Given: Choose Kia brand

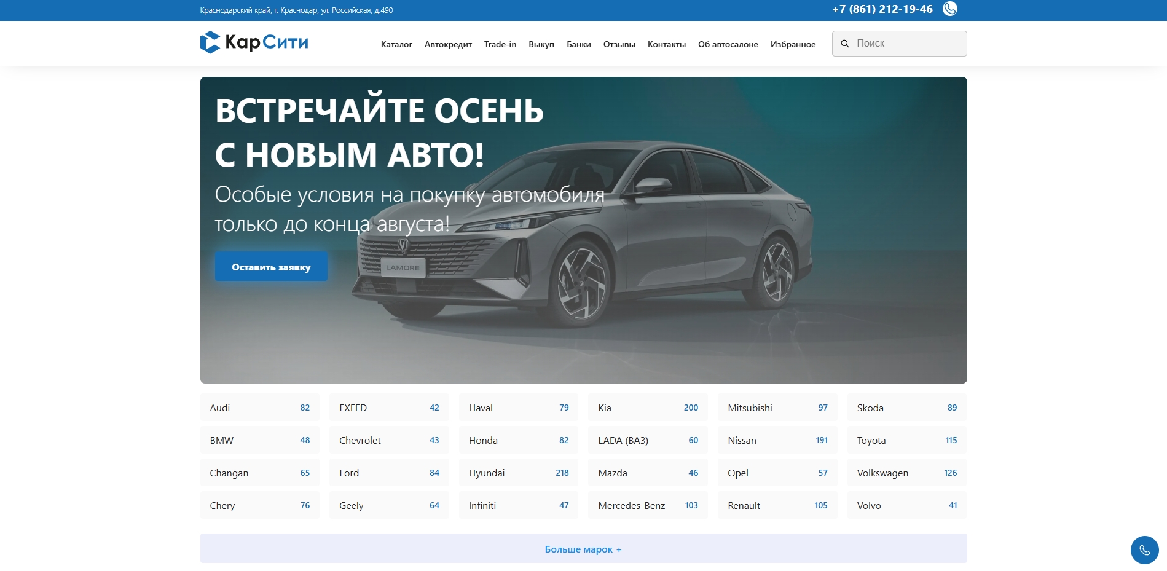Looking at the screenshot, I should tap(648, 408).
